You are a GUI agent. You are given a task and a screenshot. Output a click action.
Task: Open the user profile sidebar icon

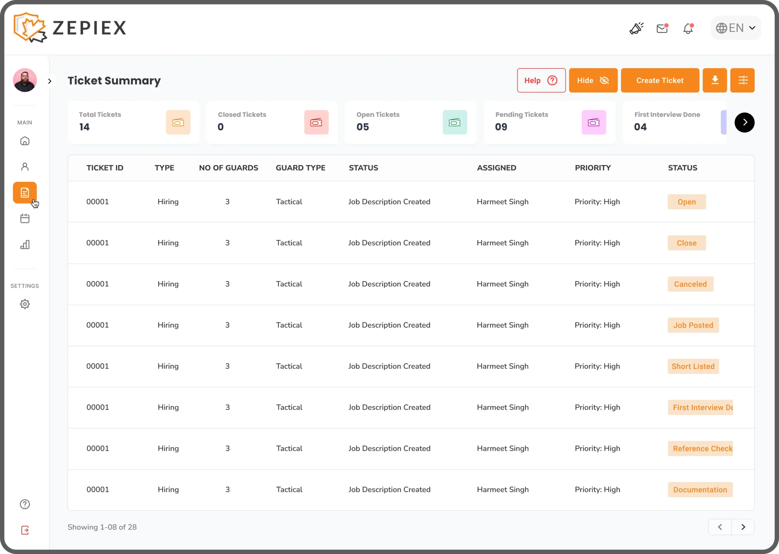point(25,167)
